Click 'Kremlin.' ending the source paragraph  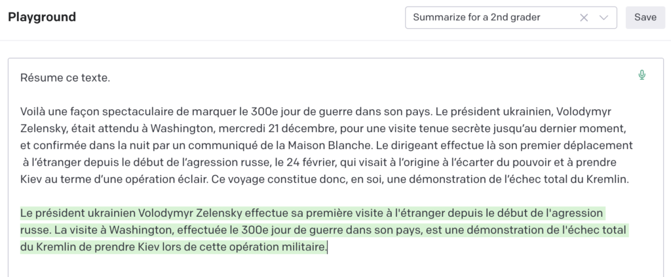611,179
